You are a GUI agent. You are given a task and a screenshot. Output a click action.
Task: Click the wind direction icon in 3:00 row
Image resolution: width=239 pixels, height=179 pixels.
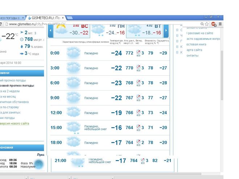pyautogui.click(x=138, y=67)
